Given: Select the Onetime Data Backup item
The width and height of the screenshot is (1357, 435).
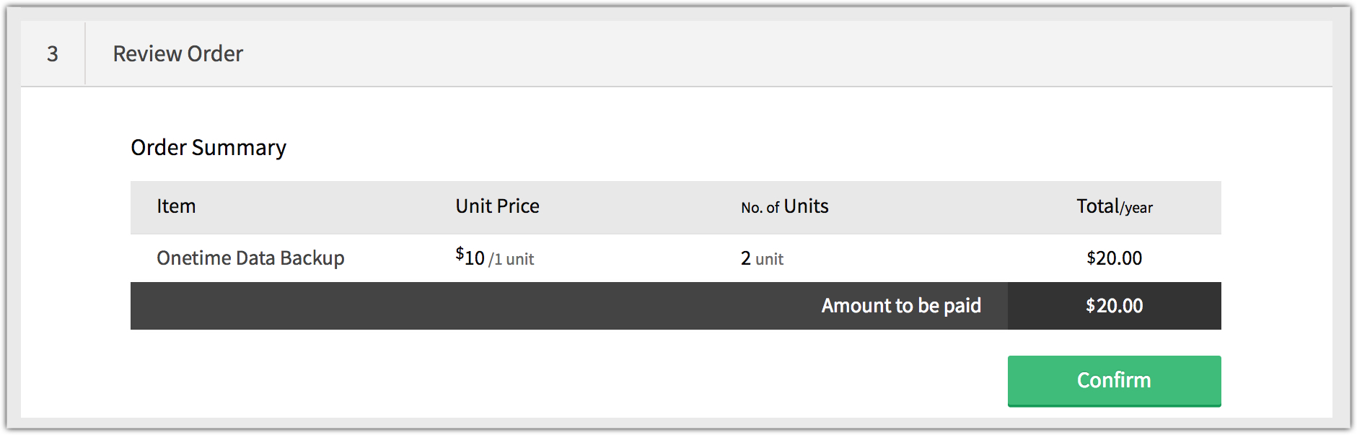Looking at the screenshot, I should click(x=250, y=258).
